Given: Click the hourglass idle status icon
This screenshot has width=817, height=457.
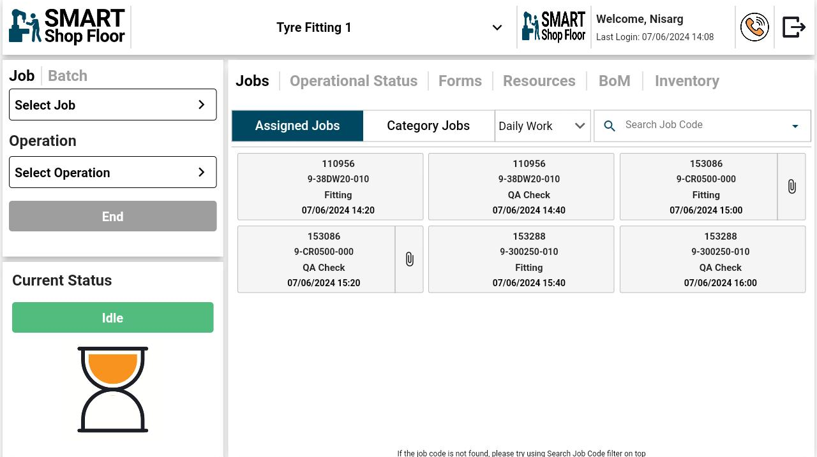Looking at the screenshot, I should click(113, 389).
